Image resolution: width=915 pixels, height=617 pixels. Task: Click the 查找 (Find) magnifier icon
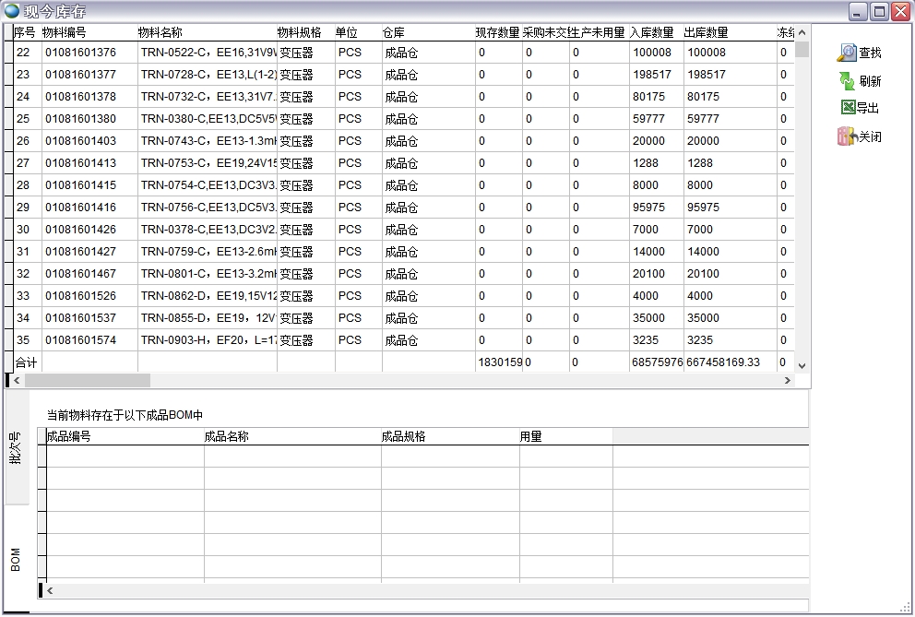(847, 53)
